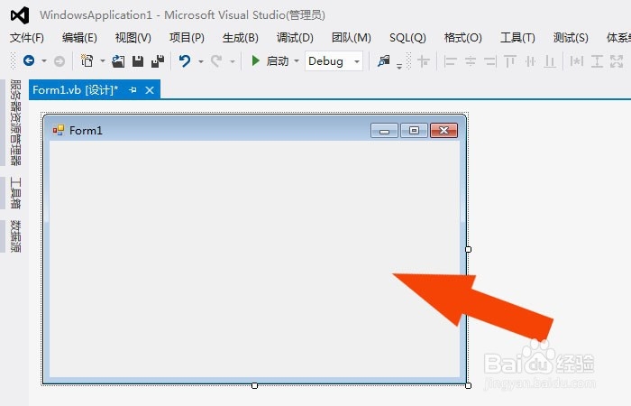Click the New Project toolbar icon

click(x=87, y=60)
